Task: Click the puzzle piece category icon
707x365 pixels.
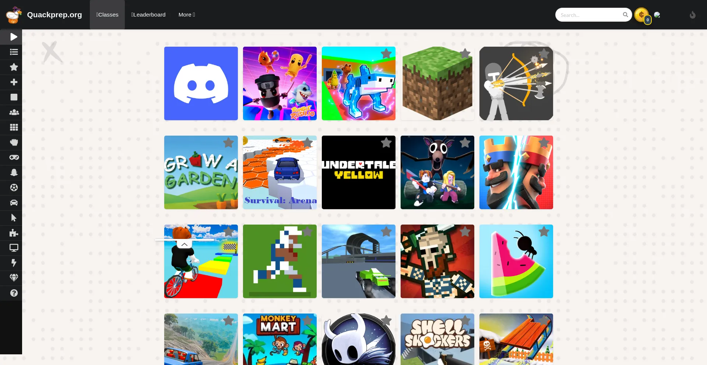Action: [14, 233]
